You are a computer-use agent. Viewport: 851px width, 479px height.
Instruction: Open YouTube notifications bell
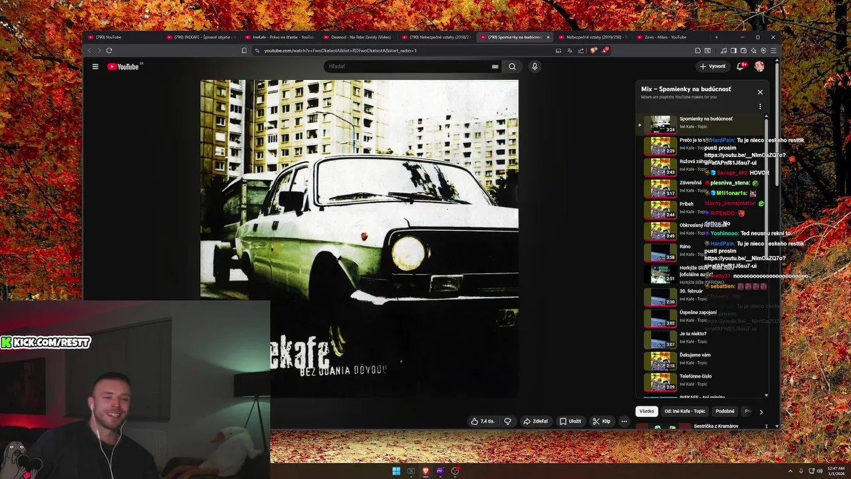tap(740, 67)
